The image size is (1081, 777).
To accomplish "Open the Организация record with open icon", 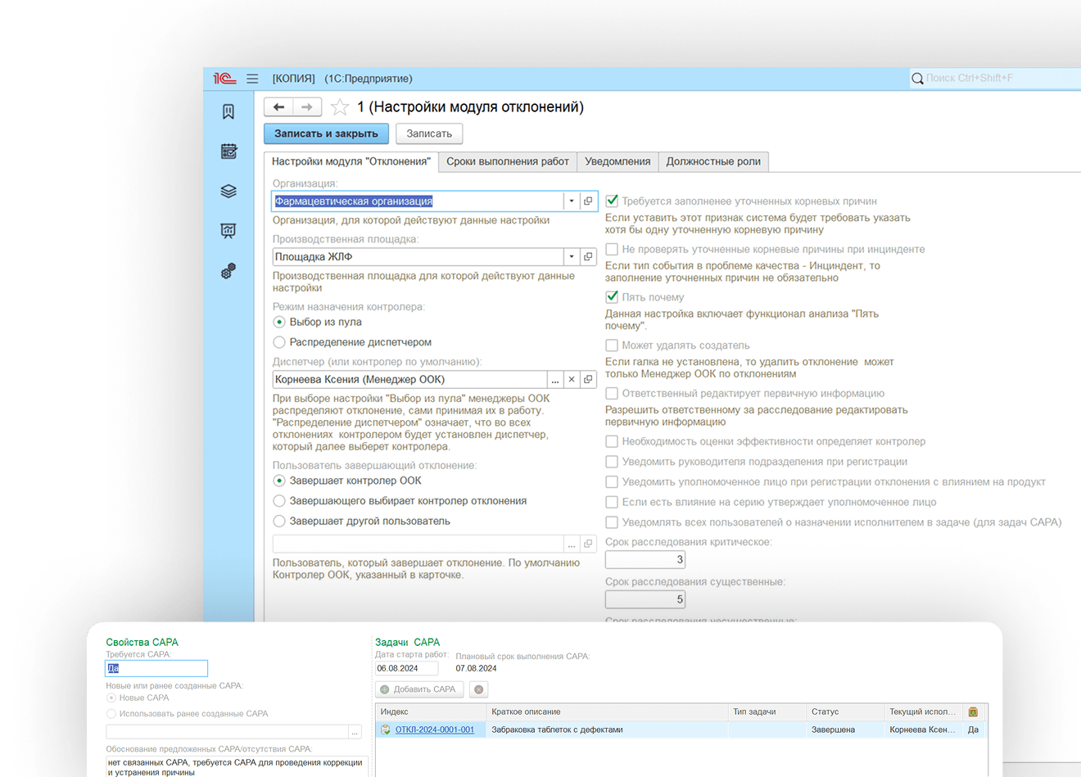I will [588, 201].
